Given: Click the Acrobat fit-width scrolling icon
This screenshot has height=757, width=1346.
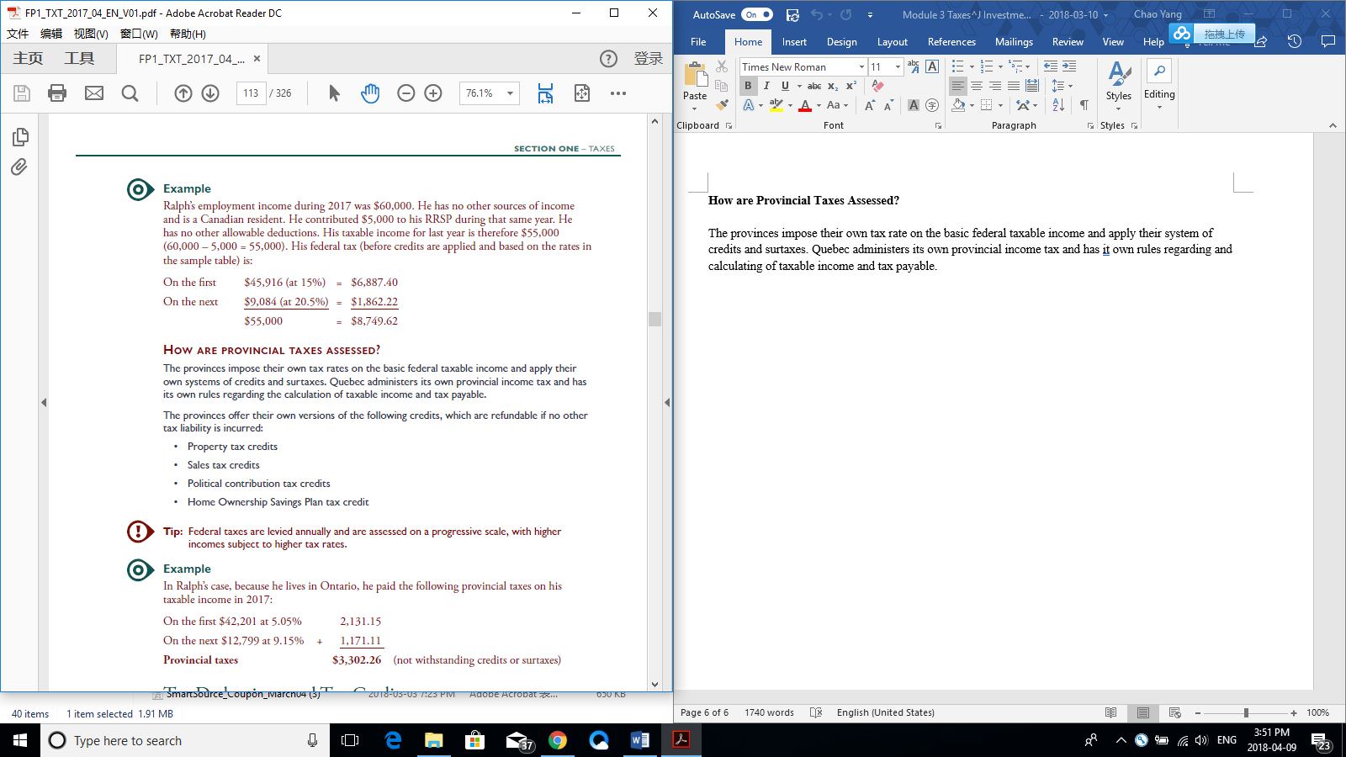Looking at the screenshot, I should click(x=545, y=93).
